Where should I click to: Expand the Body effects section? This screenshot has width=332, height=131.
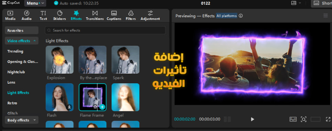point(22,120)
